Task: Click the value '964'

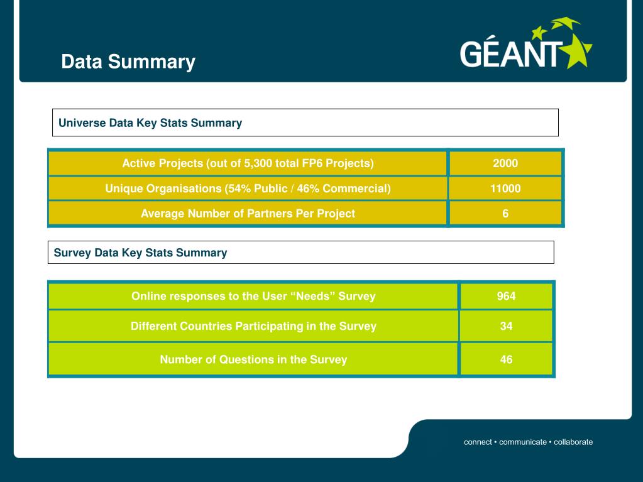Action: (506, 296)
